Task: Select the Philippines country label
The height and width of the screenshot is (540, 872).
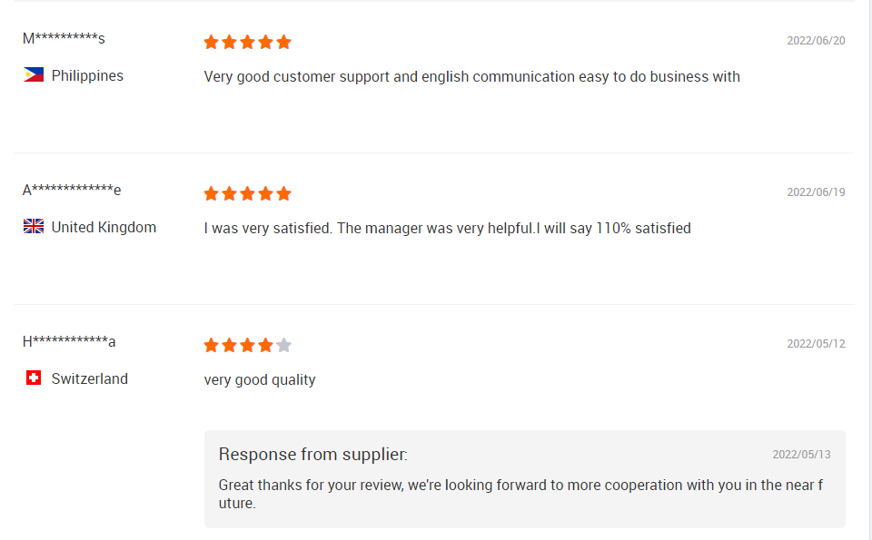Action: (x=87, y=75)
